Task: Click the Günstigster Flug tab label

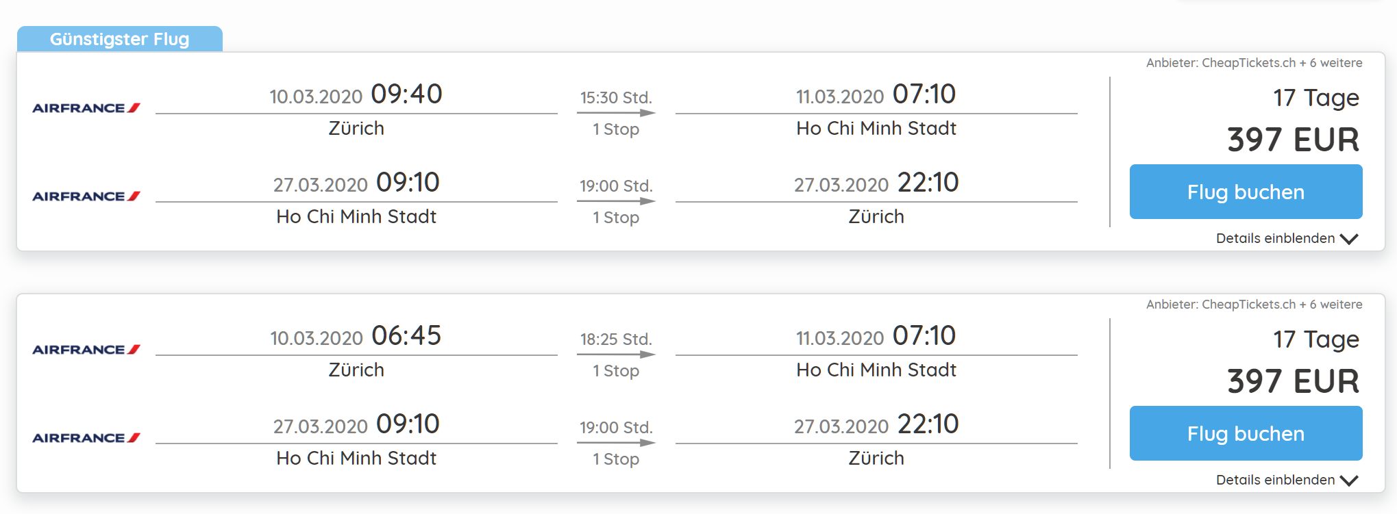Action: click(x=119, y=39)
